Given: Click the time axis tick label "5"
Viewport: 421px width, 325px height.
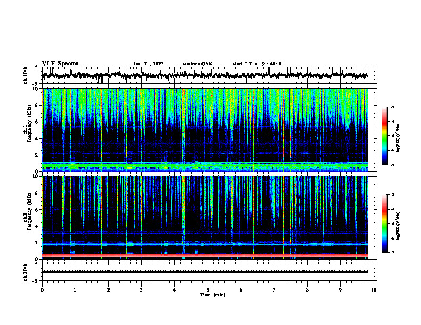Looking at the screenshot, I should pos(208,290).
